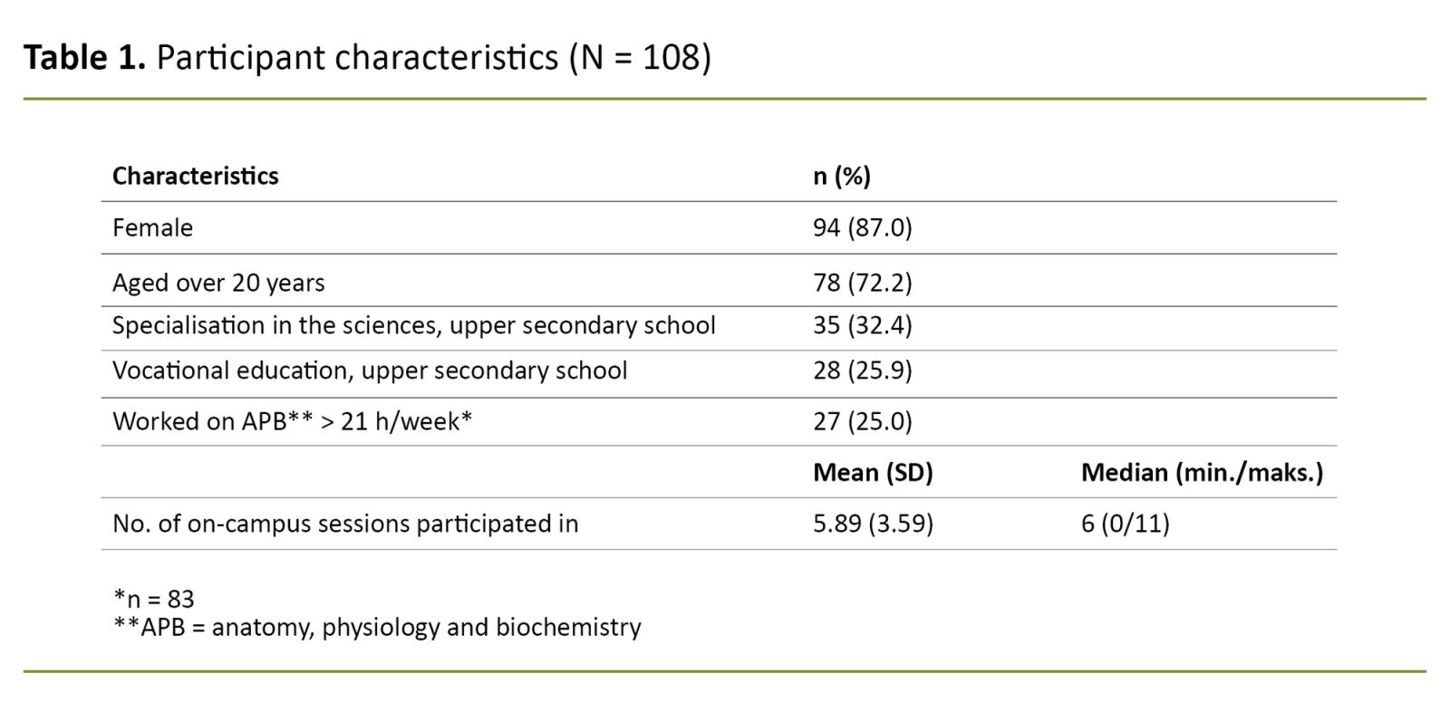Image resolution: width=1450 pixels, height=712 pixels.
Task: Click the mean value 5.89 (3.59)
Action: (x=873, y=524)
